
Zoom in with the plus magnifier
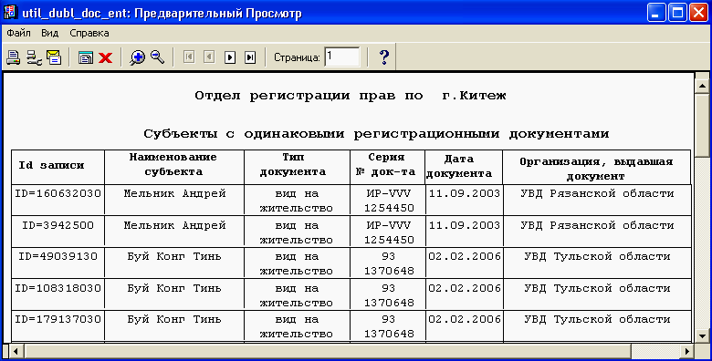pos(137,57)
